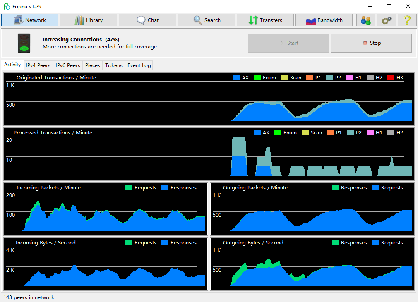Click the blue AX swatch in Originated Transactions legend
This screenshot has width=418, height=302.
click(x=236, y=78)
